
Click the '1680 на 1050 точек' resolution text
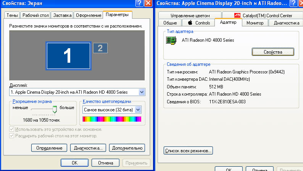41,120
